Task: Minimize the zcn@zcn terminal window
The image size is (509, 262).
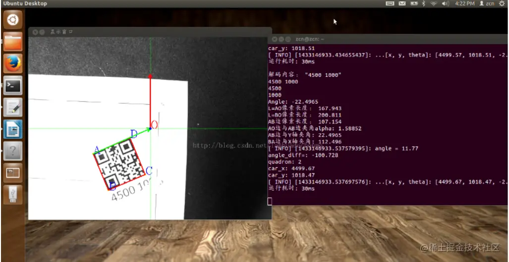Action: (281, 39)
